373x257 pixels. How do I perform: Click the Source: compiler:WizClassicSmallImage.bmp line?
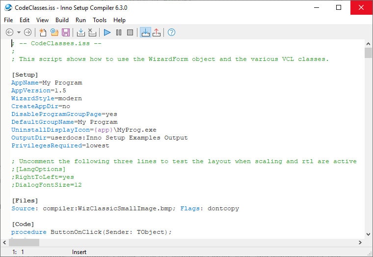(x=125, y=208)
